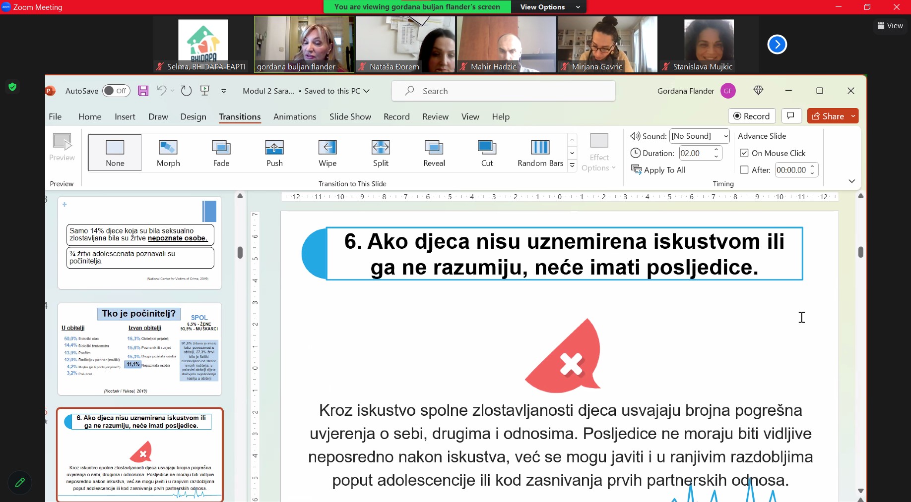Image resolution: width=911 pixels, height=502 pixels.
Task: Select the Split transition
Action: (381, 153)
